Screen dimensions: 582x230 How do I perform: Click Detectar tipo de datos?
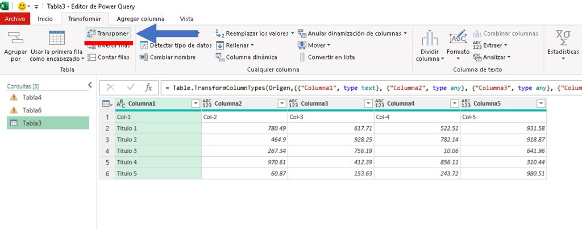coord(176,45)
